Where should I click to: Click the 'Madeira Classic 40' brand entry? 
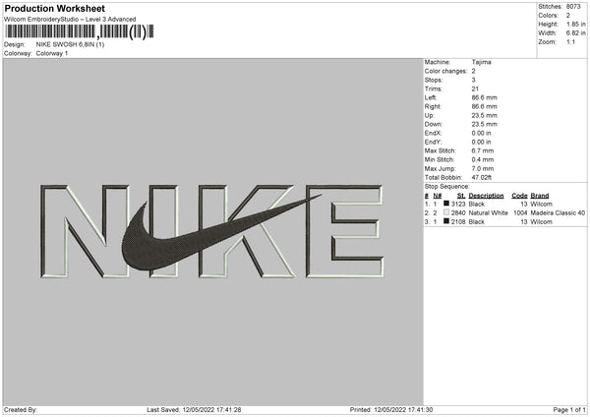point(558,213)
